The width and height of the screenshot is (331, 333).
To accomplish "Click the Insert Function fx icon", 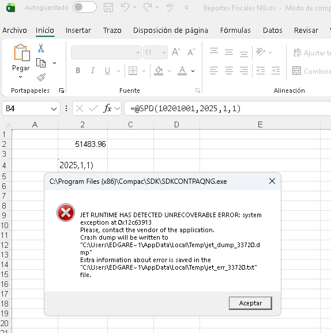I will tap(108, 108).
